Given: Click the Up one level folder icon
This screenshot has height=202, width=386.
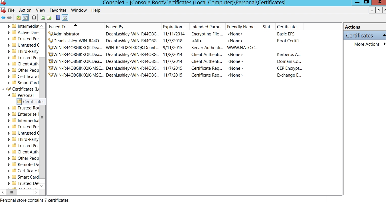Looking at the screenshot, I should pyautogui.click(x=19, y=18).
